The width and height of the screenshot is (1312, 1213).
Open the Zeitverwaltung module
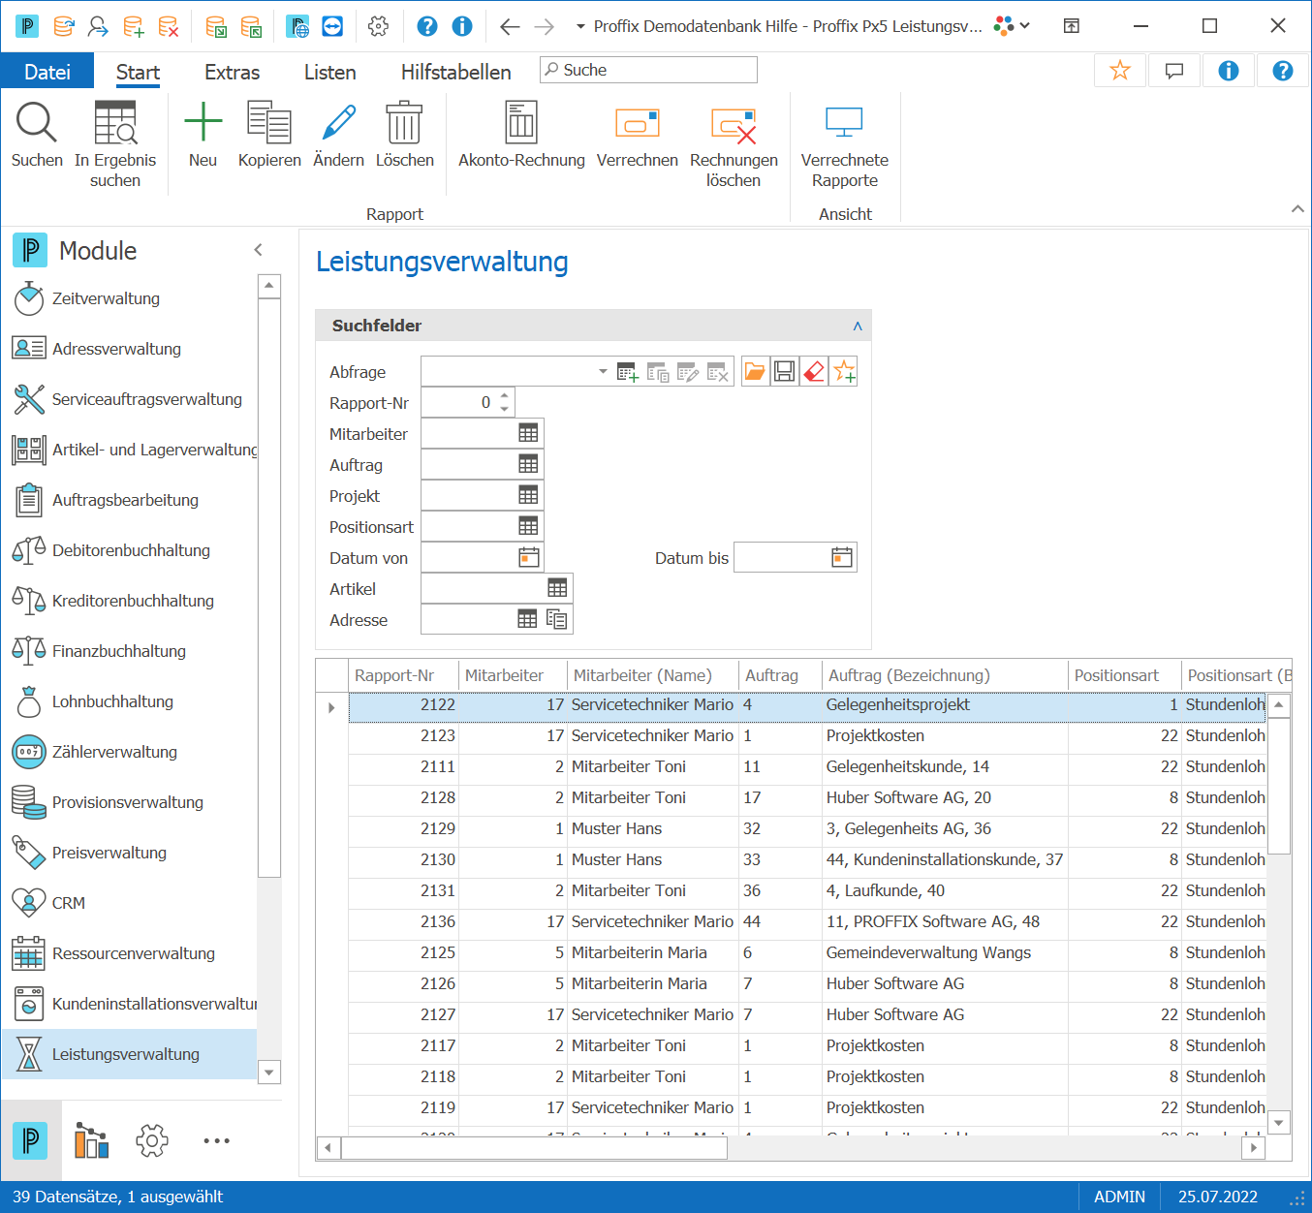[x=106, y=298]
